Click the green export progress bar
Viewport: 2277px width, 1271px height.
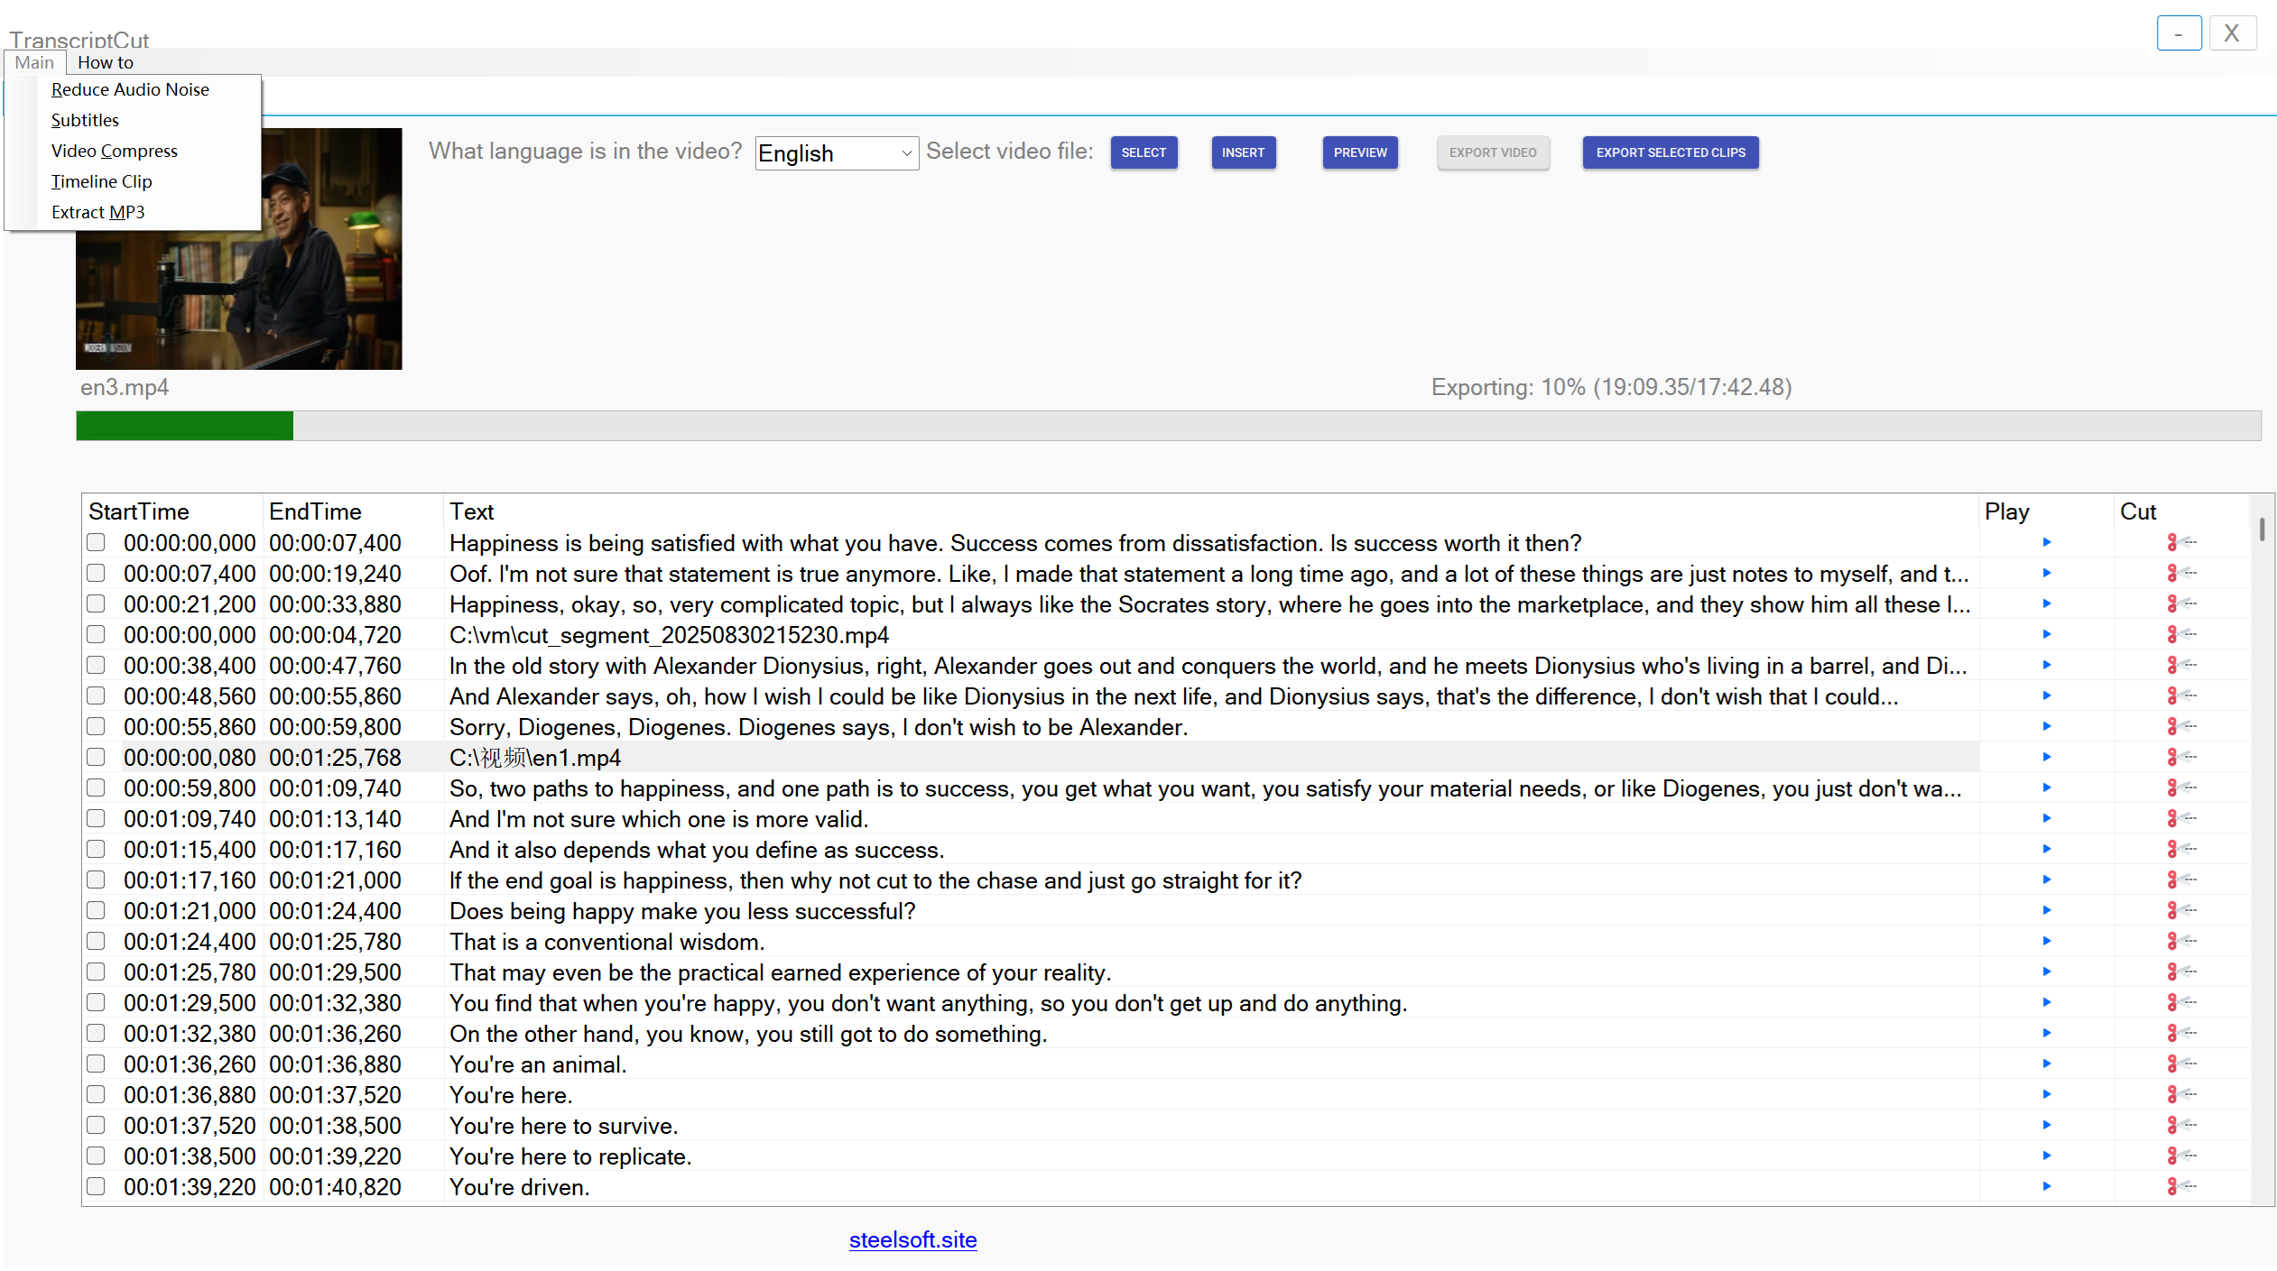tap(184, 426)
